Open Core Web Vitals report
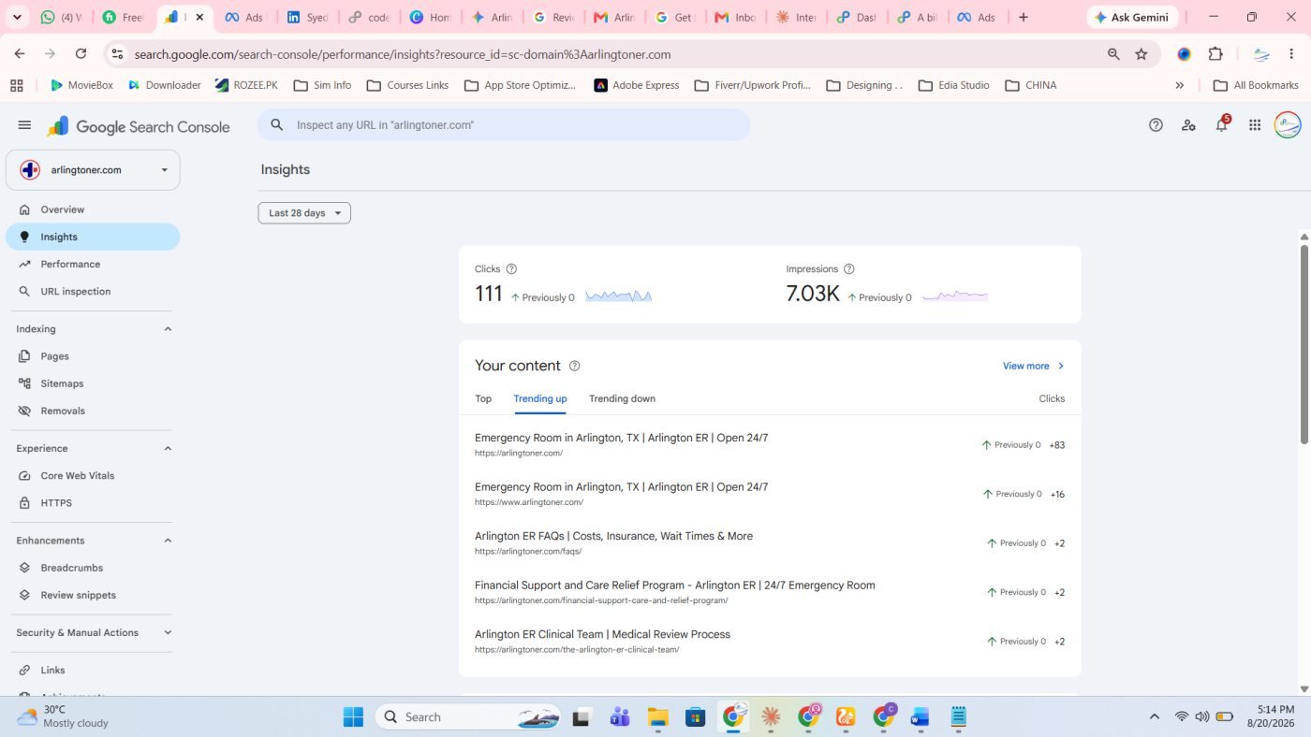Screen dimensions: 1311x737 tap(93, 475)
